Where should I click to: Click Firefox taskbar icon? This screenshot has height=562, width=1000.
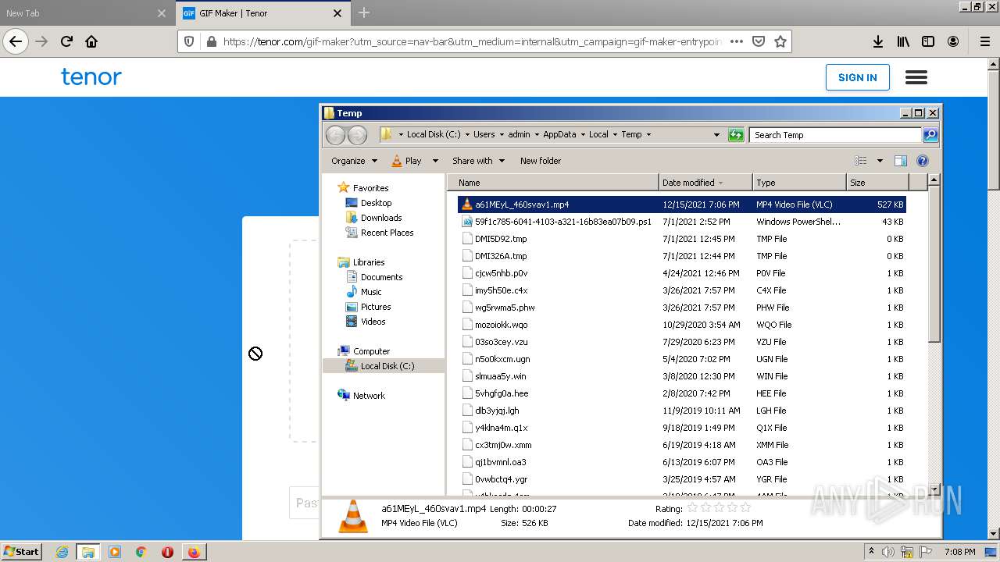click(x=194, y=552)
